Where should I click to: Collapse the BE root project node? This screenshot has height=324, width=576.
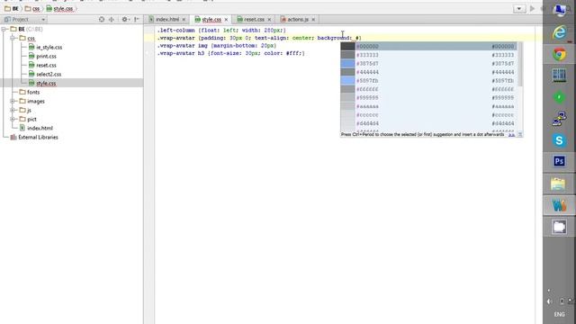click(4, 29)
